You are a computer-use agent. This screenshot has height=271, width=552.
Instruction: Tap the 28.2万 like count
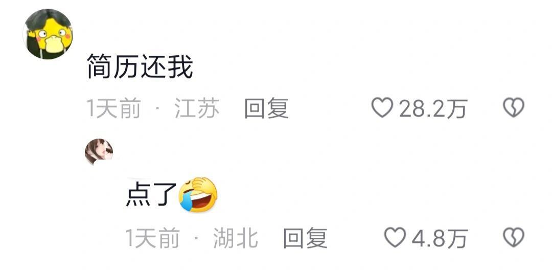point(433,108)
